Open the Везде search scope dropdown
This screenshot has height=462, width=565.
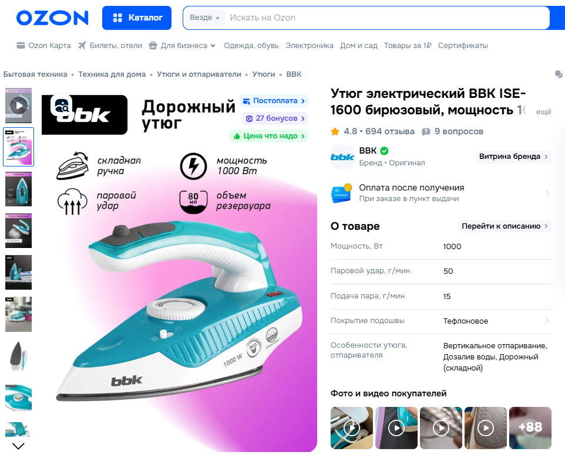[x=204, y=18]
